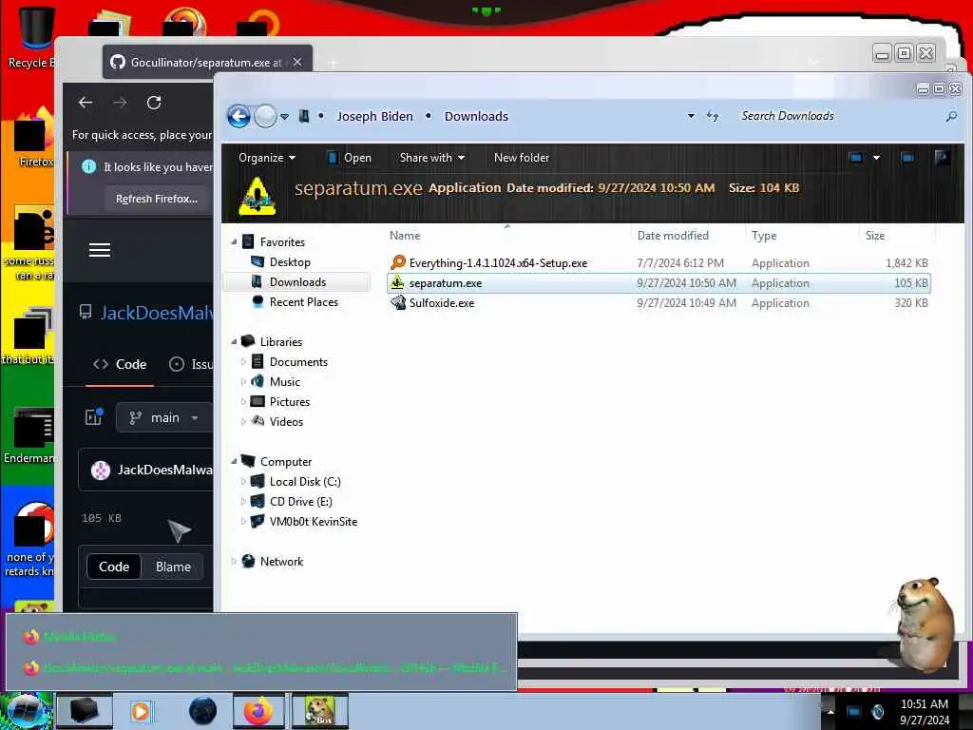Select the Sulfoxide.exe file
The height and width of the screenshot is (730, 973).
658,303
